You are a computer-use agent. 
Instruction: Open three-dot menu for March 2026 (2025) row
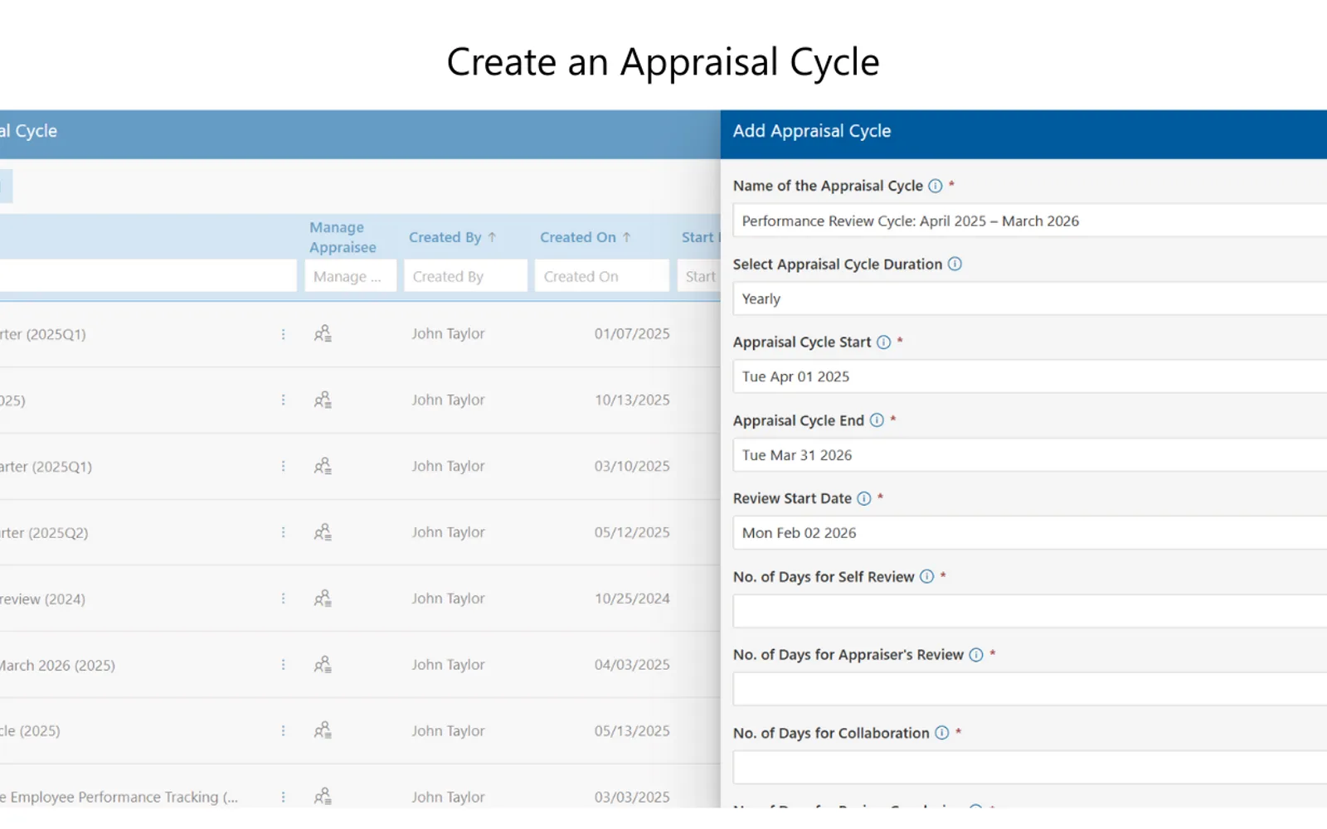click(283, 665)
